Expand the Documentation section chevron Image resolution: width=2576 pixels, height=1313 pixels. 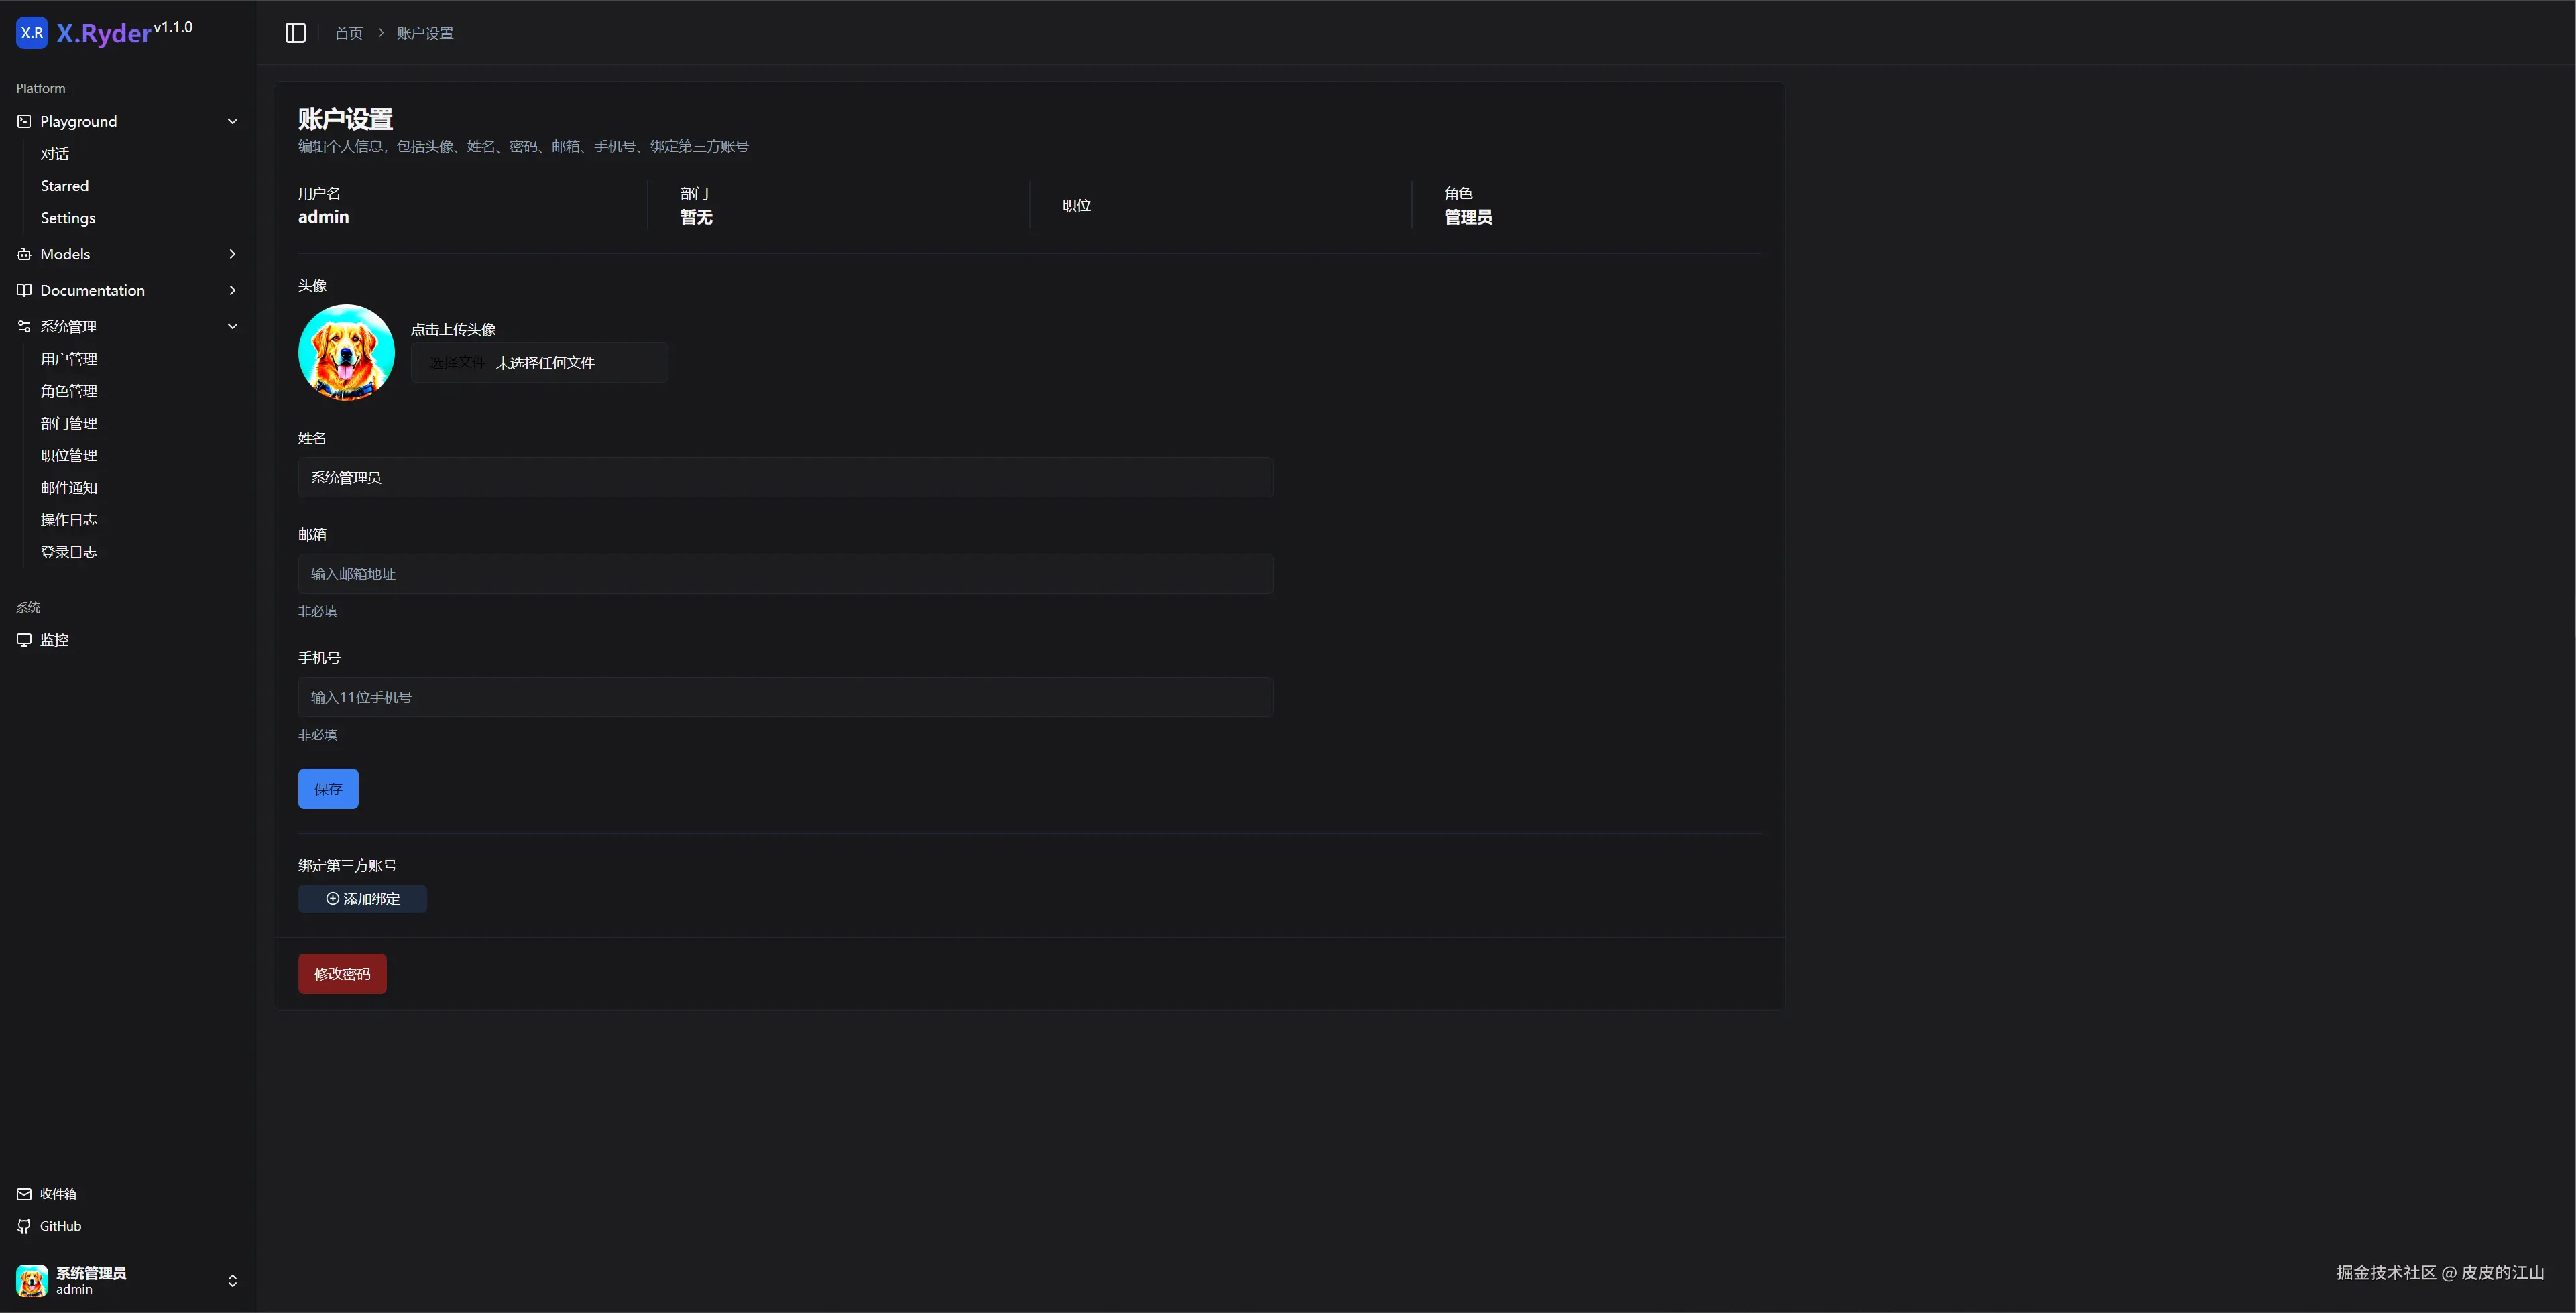(x=233, y=290)
